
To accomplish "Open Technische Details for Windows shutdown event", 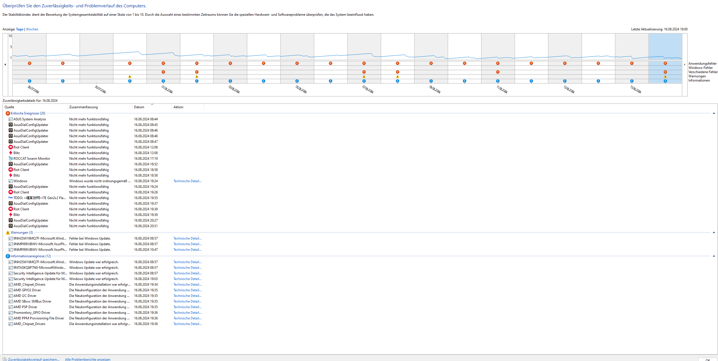I will pos(188,181).
